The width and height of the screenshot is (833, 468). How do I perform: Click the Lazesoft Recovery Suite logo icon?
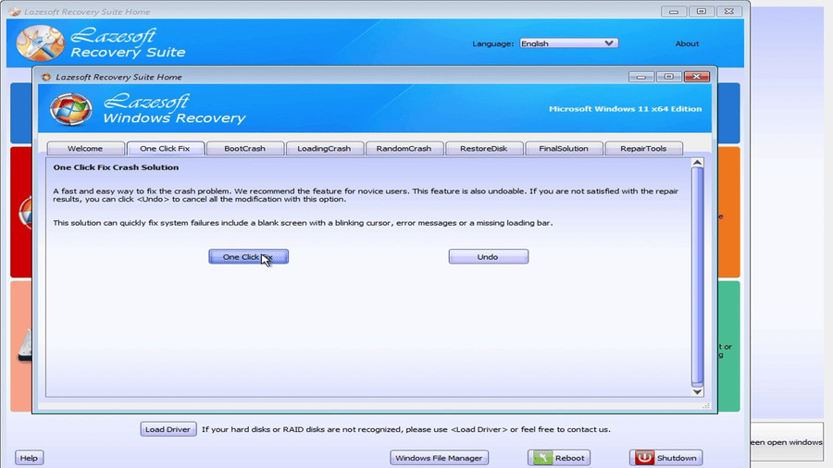pos(40,43)
